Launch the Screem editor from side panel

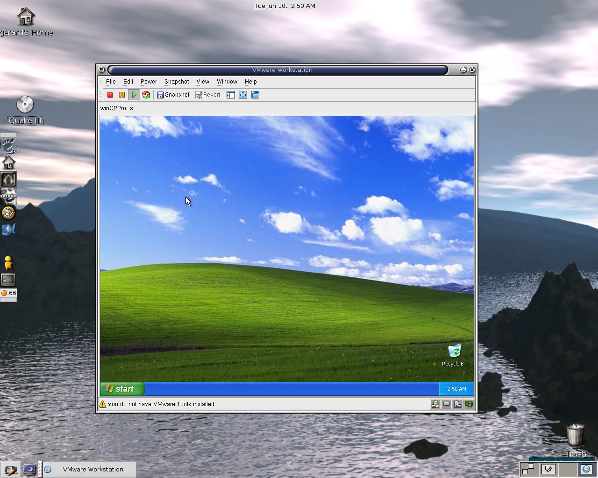pyautogui.click(x=8, y=196)
